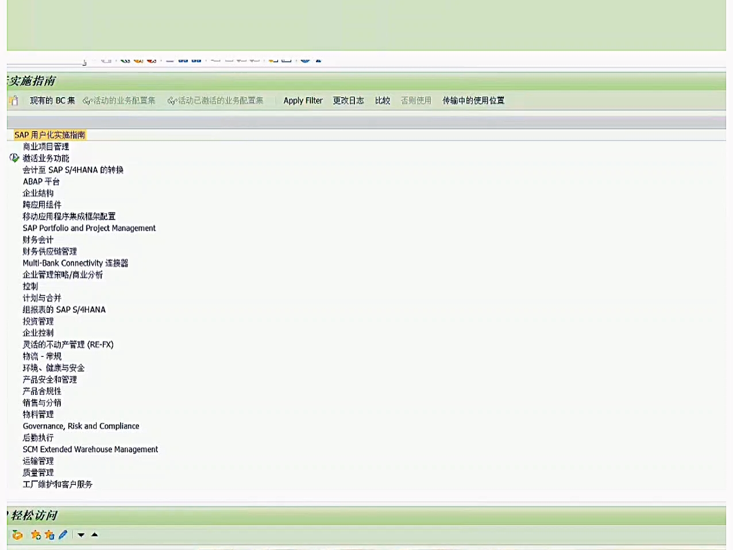Select the 计划与合并 tree node
The height and width of the screenshot is (550, 733).
point(42,298)
